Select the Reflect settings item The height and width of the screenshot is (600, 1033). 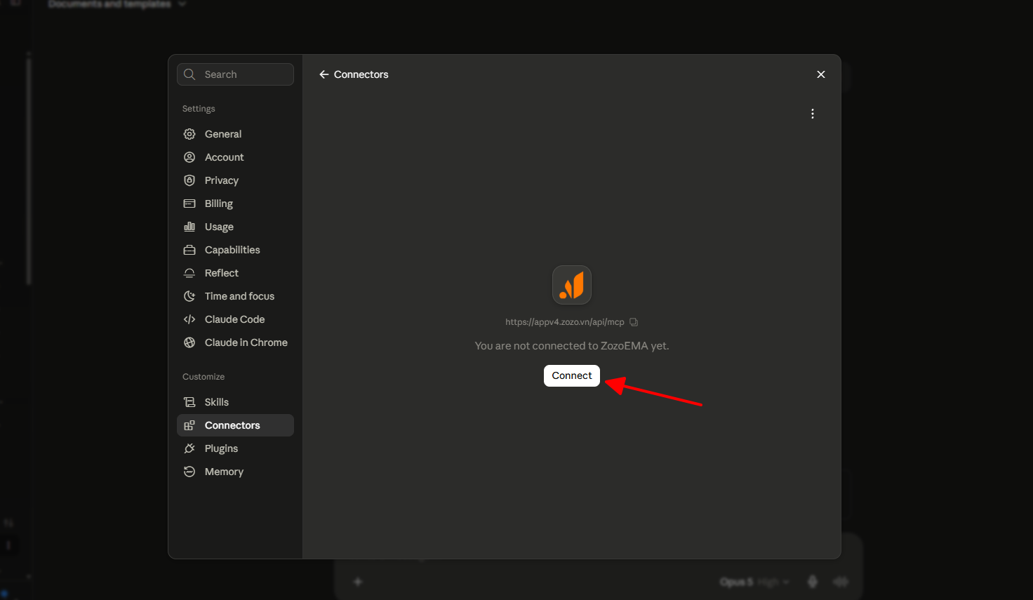pos(235,273)
